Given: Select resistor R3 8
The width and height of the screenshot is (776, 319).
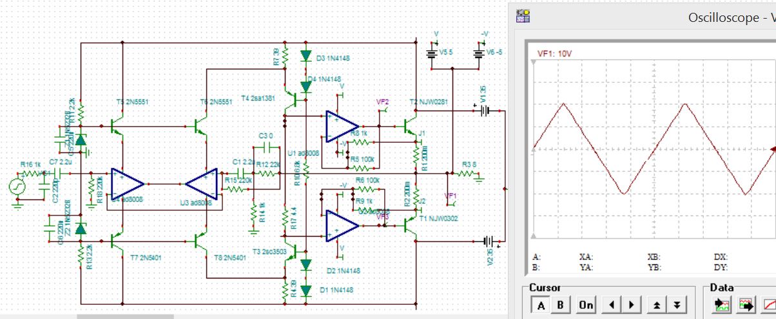Looking at the screenshot, I should (467, 174).
